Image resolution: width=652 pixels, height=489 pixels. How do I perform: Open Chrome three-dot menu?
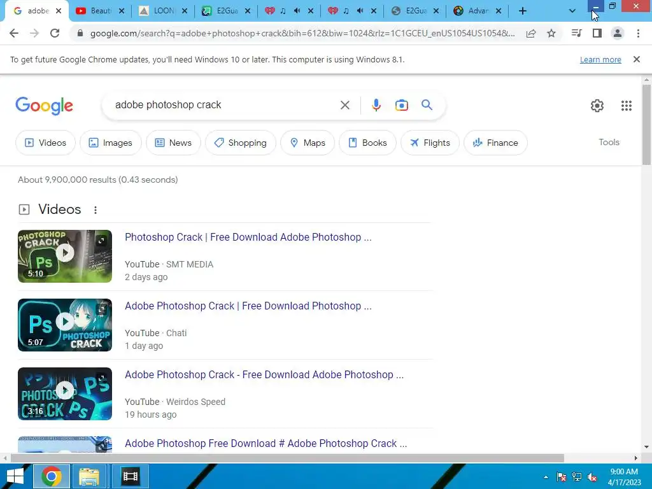pyautogui.click(x=638, y=33)
